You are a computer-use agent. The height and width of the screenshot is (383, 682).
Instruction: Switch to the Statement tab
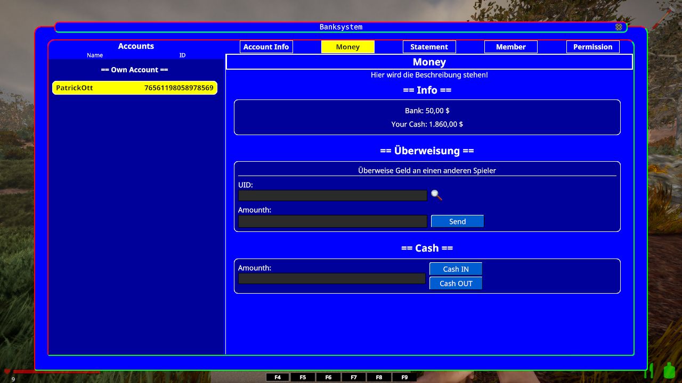click(x=429, y=47)
